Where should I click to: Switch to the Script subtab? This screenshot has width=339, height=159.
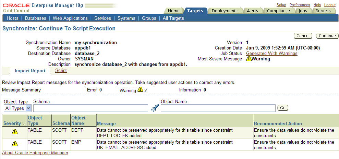[x=61, y=71]
